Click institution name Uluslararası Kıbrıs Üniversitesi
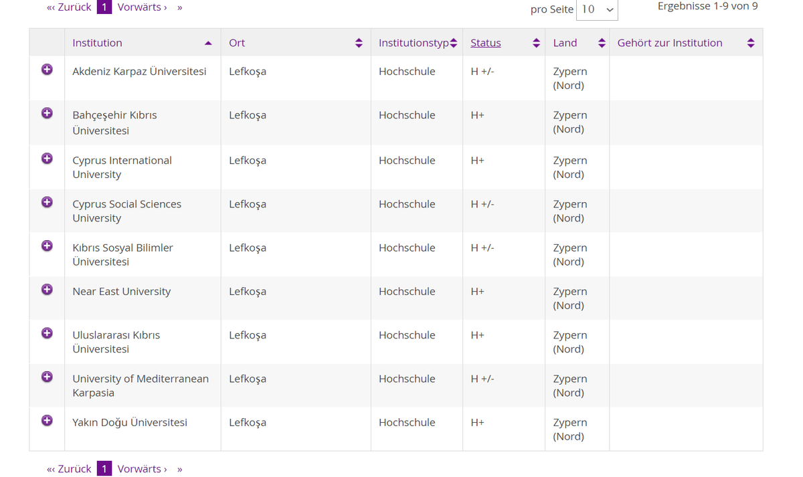 pyautogui.click(x=116, y=342)
